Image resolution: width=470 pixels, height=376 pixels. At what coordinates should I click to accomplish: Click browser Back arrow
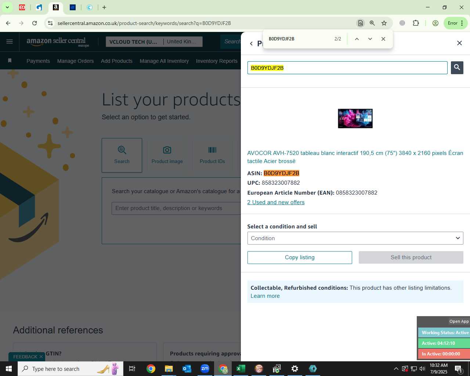(x=8, y=23)
